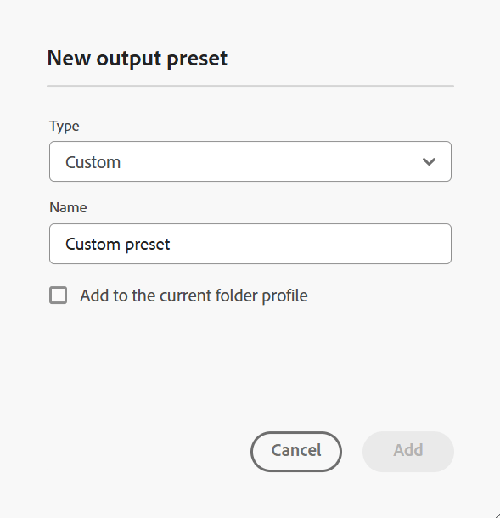
Task: Place cursor after 'preset' text in Name input
Action: click(x=171, y=244)
